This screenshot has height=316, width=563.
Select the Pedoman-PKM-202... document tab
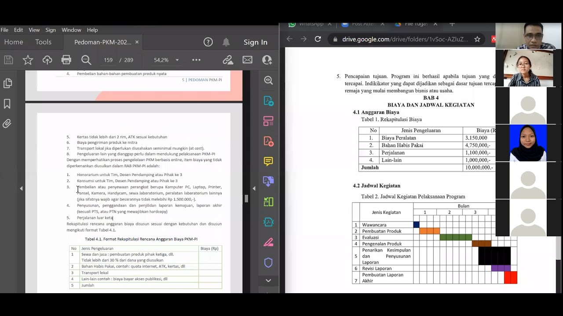pyautogui.click(x=102, y=42)
